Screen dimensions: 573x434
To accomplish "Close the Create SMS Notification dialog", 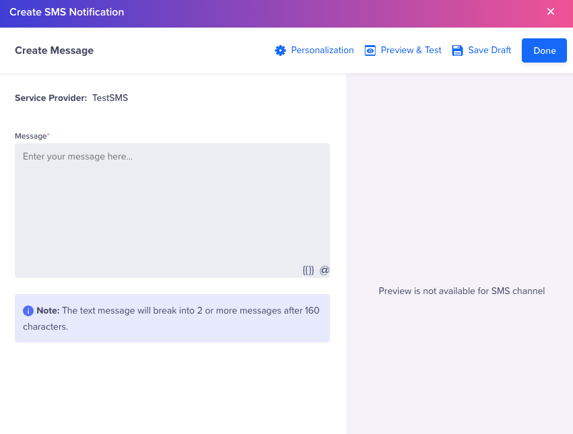I will click(x=551, y=11).
